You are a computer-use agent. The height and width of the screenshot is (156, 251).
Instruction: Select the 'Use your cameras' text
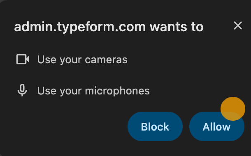[82, 60]
